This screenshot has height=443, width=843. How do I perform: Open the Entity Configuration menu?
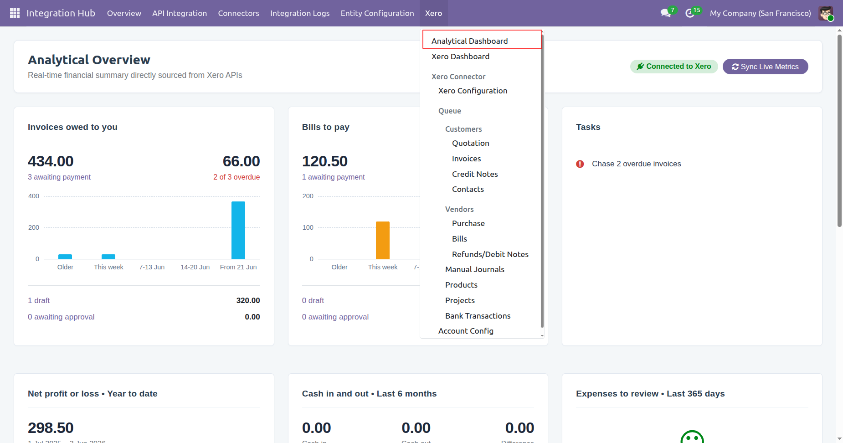pyautogui.click(x=377, y=13)
